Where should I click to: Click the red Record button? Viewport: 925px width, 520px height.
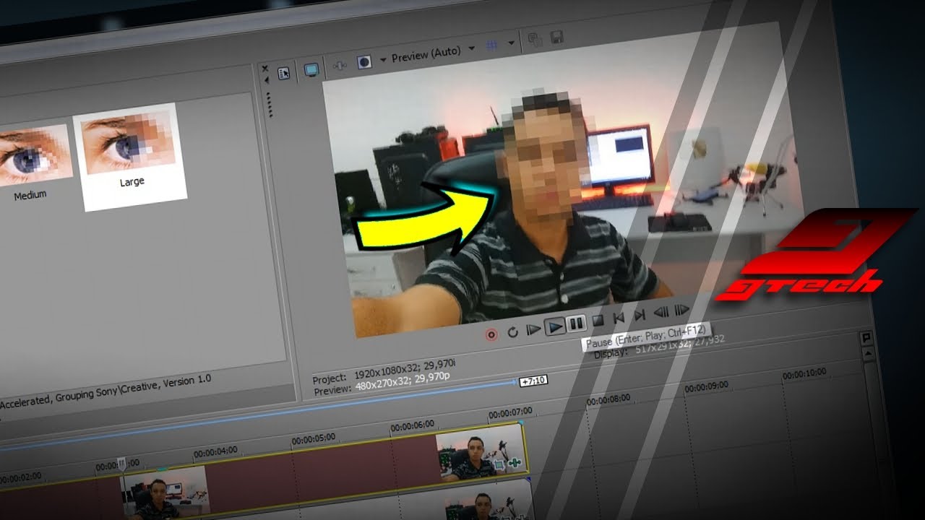pyautogui.click(x=491, y=334)
